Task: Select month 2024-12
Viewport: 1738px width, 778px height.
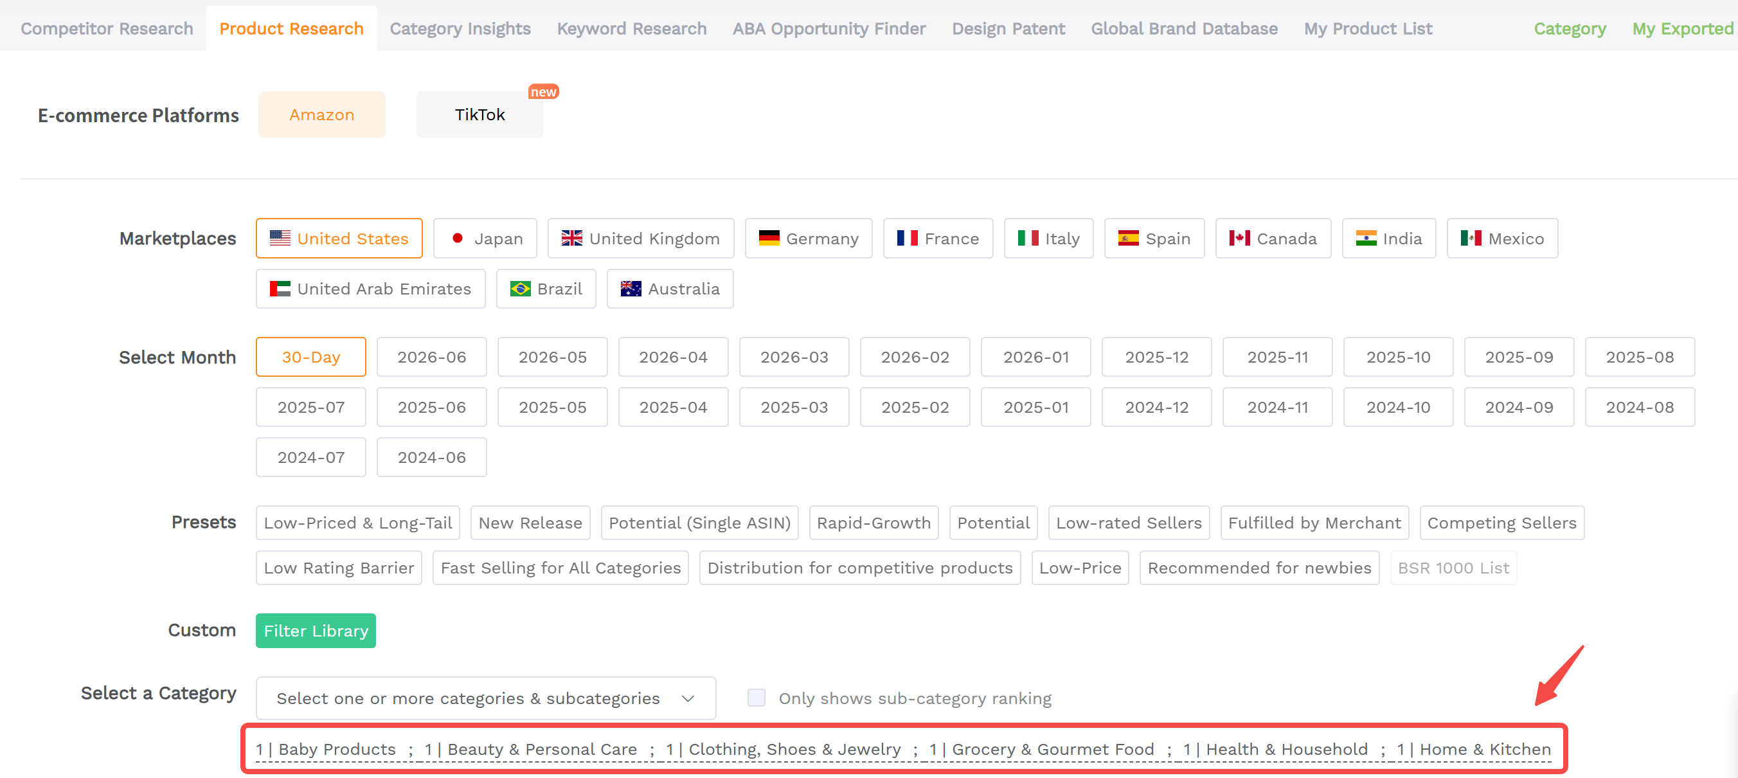Action: tap(1156, 407)
